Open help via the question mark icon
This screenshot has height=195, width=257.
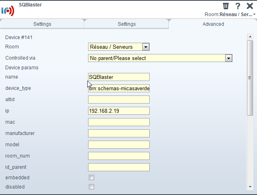[238, 6]
